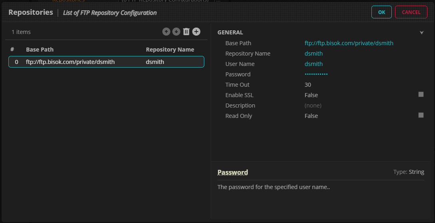Delete the selected repository with trash icon
The height and width of the screenshot is (223, 435).
[x=186, y=32]
